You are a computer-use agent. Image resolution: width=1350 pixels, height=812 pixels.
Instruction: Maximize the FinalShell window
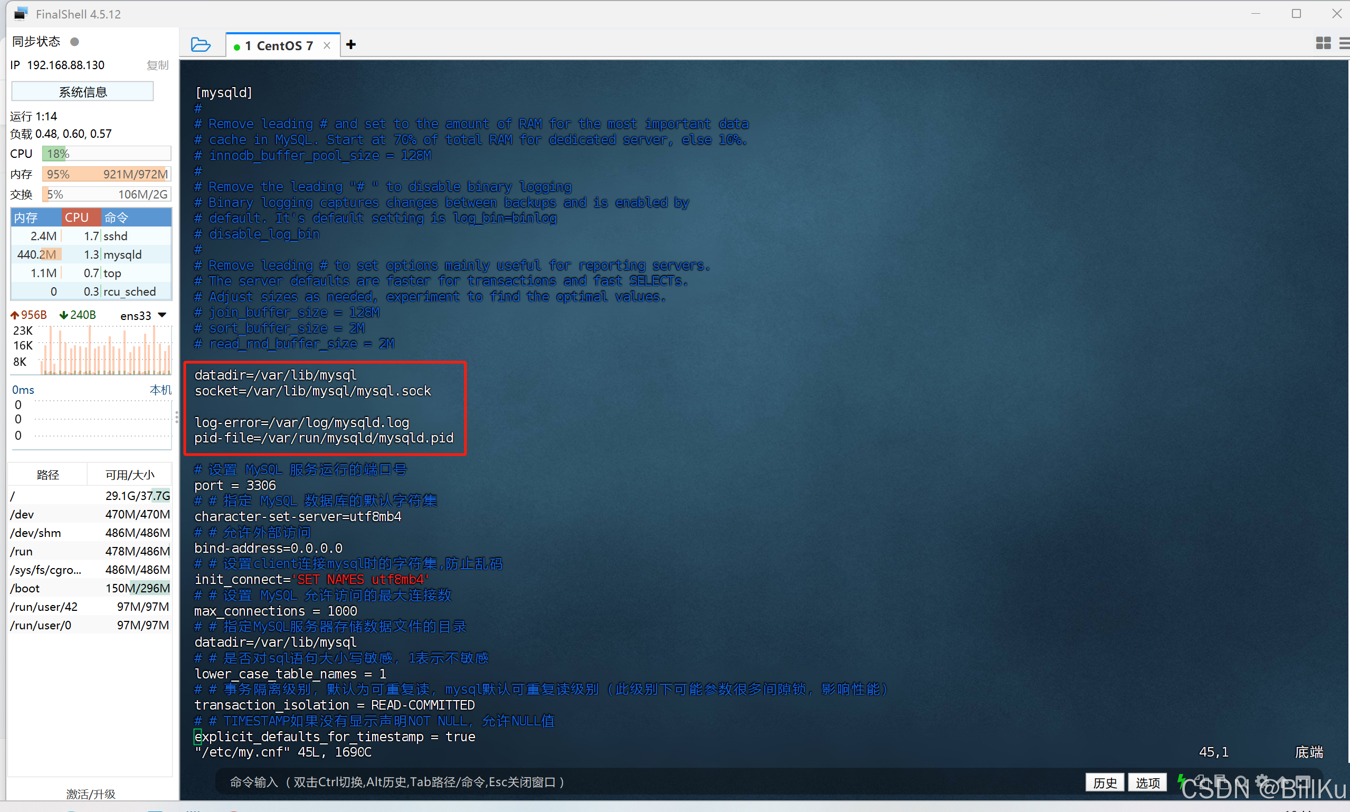1296,14
